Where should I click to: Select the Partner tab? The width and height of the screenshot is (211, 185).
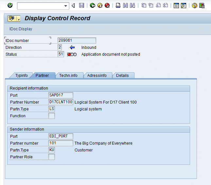[x=42, y=76]
